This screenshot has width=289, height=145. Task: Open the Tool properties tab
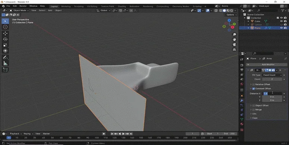click(x=242, y=59)
